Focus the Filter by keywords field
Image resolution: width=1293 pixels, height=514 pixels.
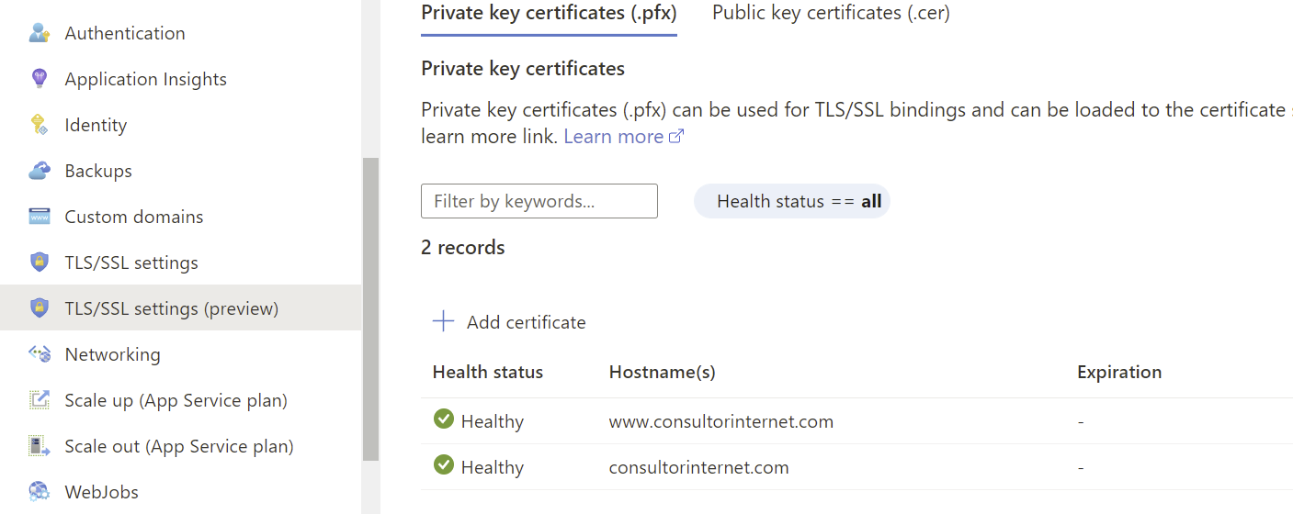coord(539,201)
